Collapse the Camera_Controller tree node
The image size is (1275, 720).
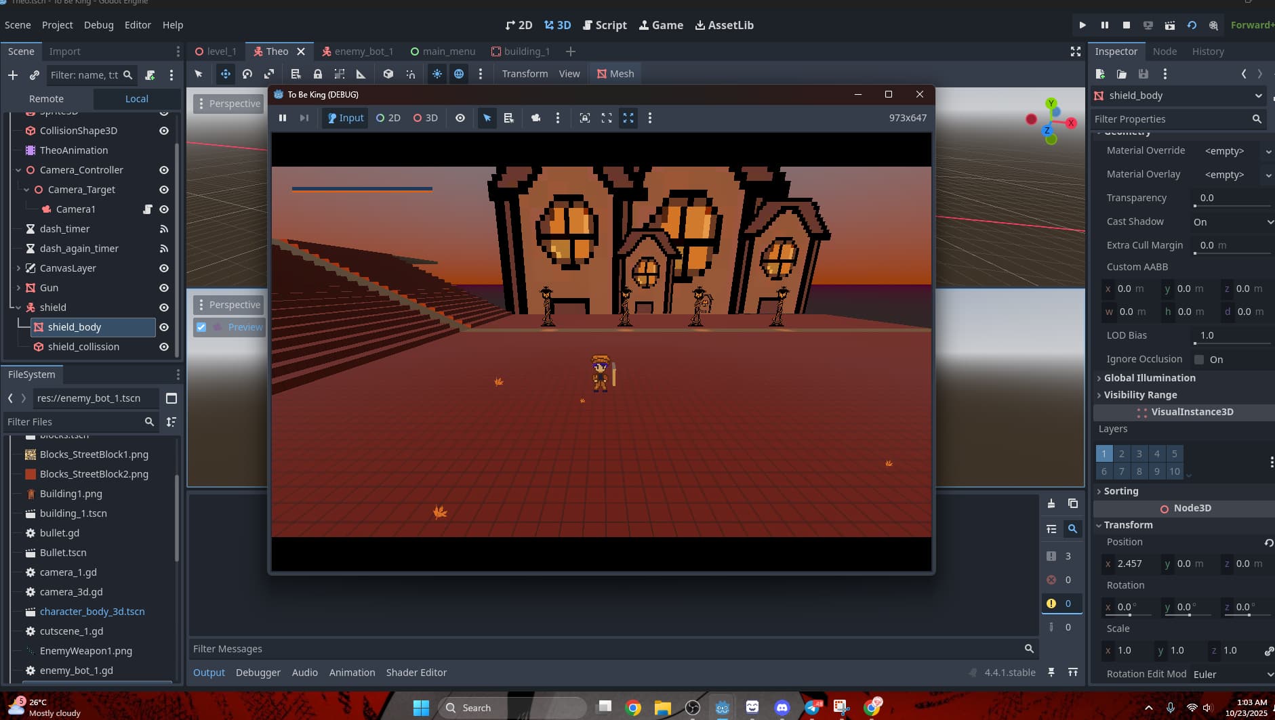pyautogui.click(x=18, y=170)
